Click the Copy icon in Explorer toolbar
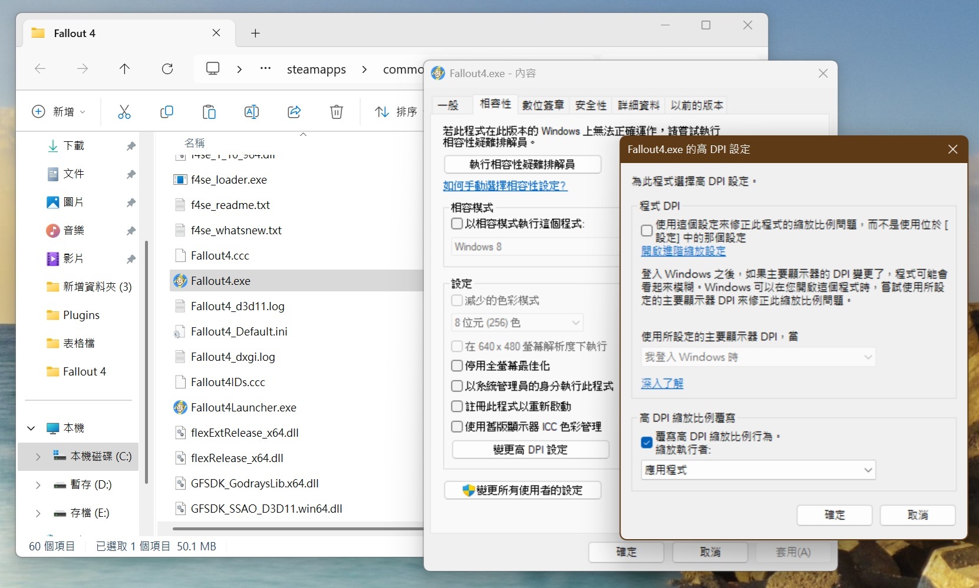The height and width of the screenshot is (588, 979). (167, 112)
